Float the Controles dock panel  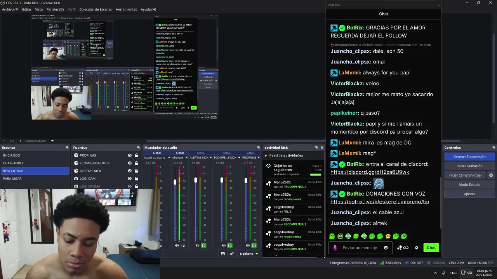[494, 148]
